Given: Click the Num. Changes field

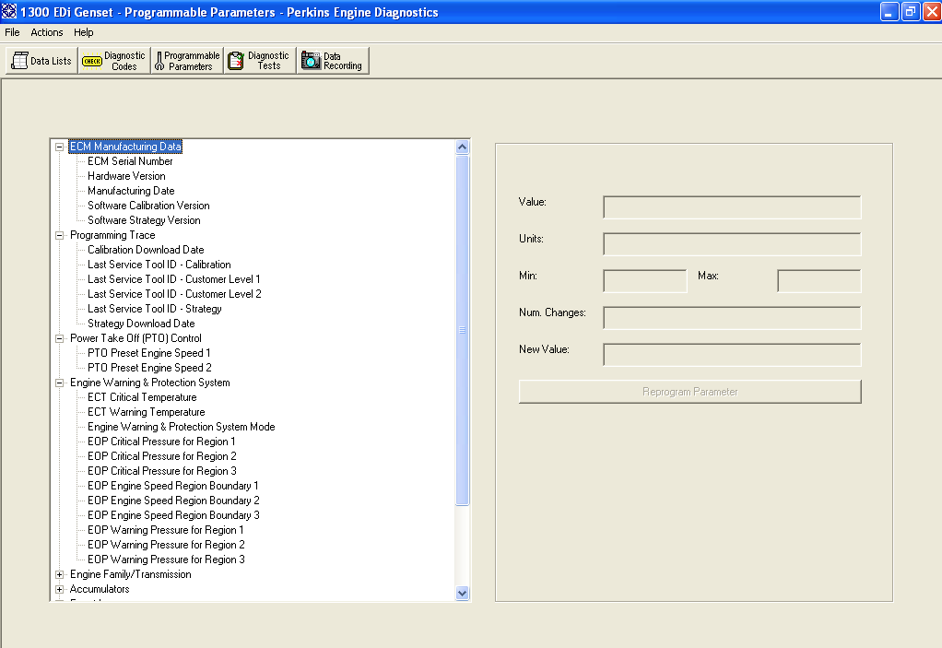Looking at the screenshot, I should pos(732,318).
